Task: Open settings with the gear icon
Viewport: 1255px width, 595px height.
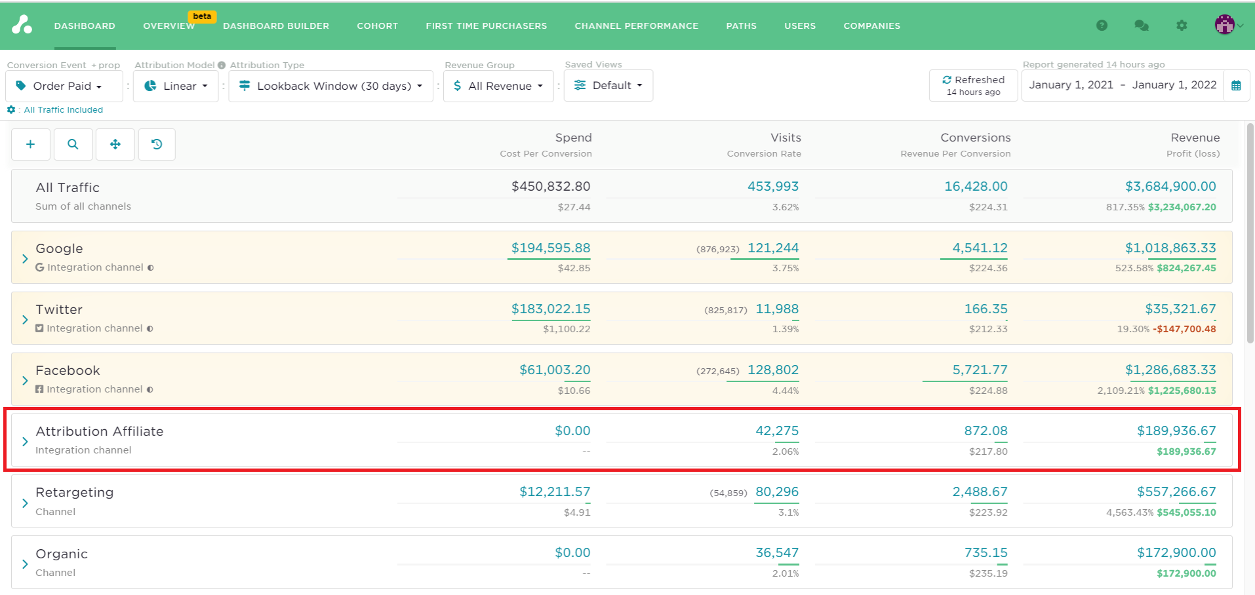Action: (1182, 26)
